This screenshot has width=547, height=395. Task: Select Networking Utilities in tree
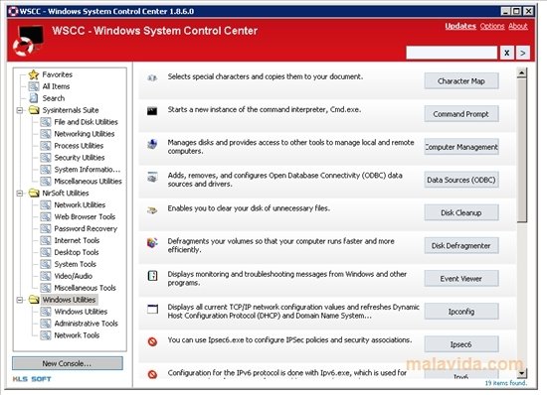click(x=85, y=134)
